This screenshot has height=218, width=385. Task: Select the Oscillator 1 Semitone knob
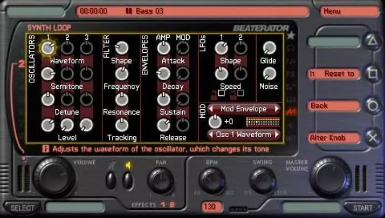(x=48, y=74)
